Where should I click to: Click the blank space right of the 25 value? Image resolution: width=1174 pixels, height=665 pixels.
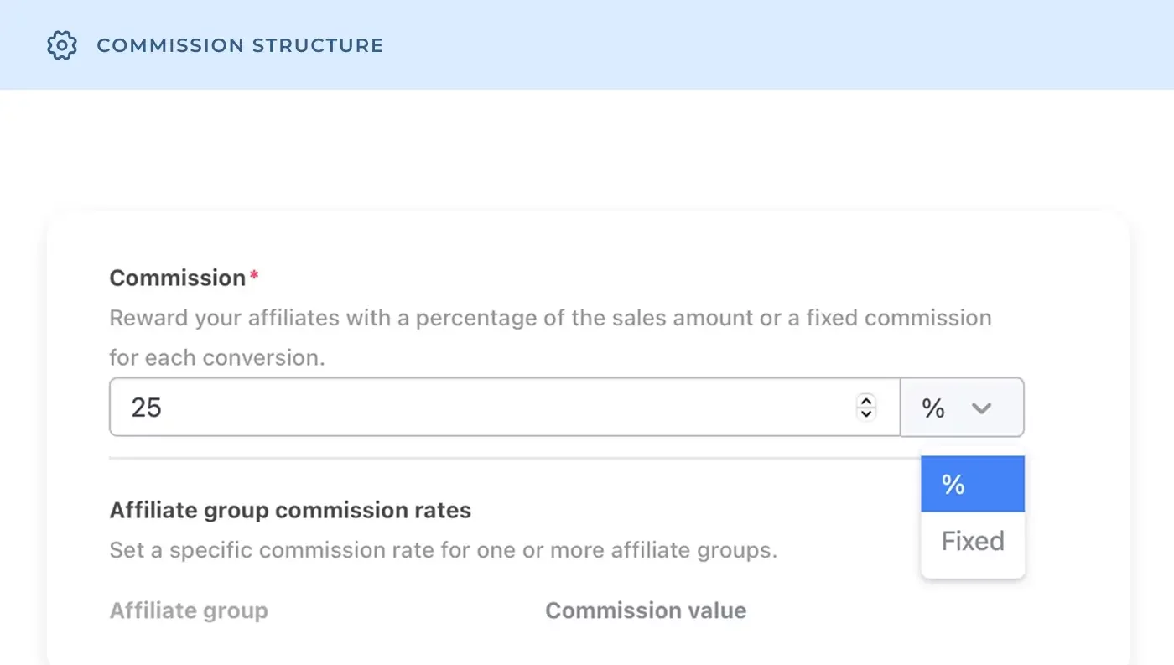coord(503,408)
